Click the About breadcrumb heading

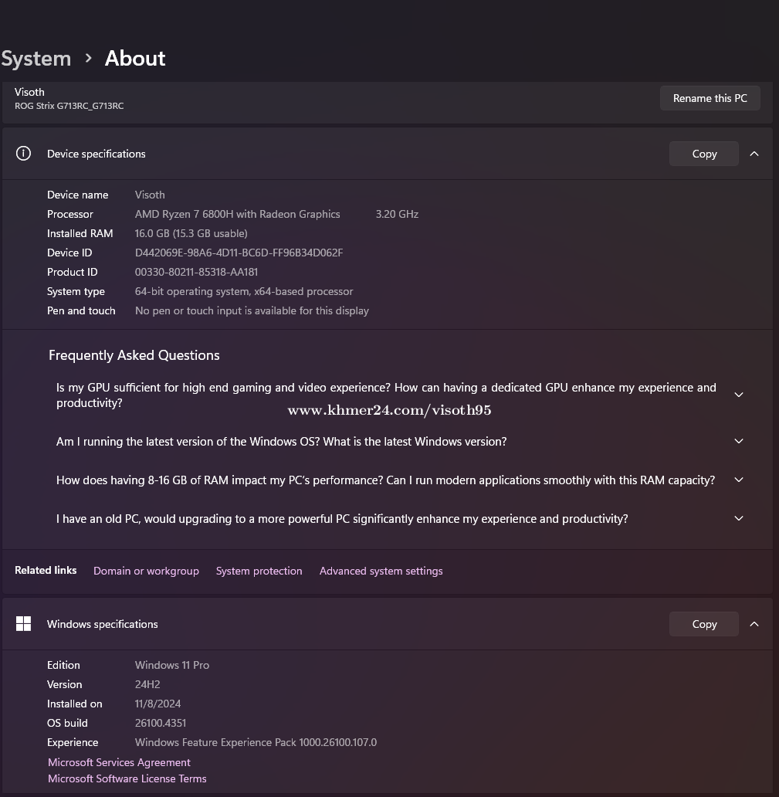(x=135, y=59)
